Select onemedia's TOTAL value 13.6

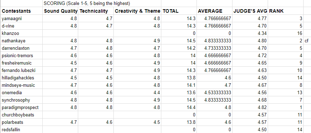(179, 93)
